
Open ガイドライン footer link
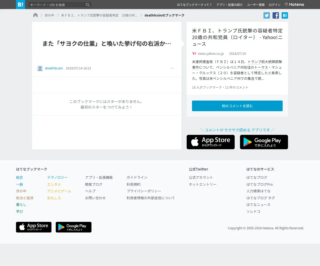pyautogui.click(x=137, y=177)
